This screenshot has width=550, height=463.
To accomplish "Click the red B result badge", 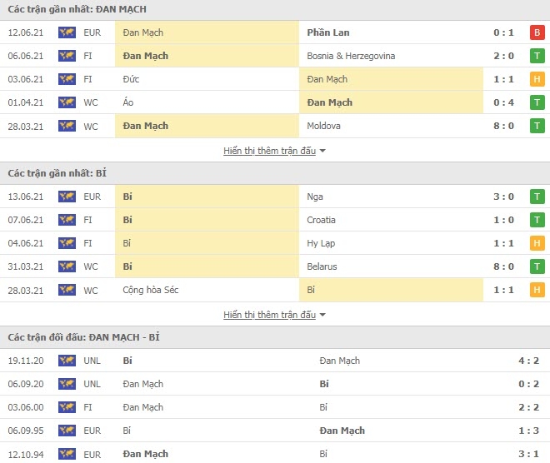I will point(537,32).
